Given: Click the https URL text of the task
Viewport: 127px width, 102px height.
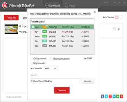Looking at the screenshot, I should [x=24, y=26].
